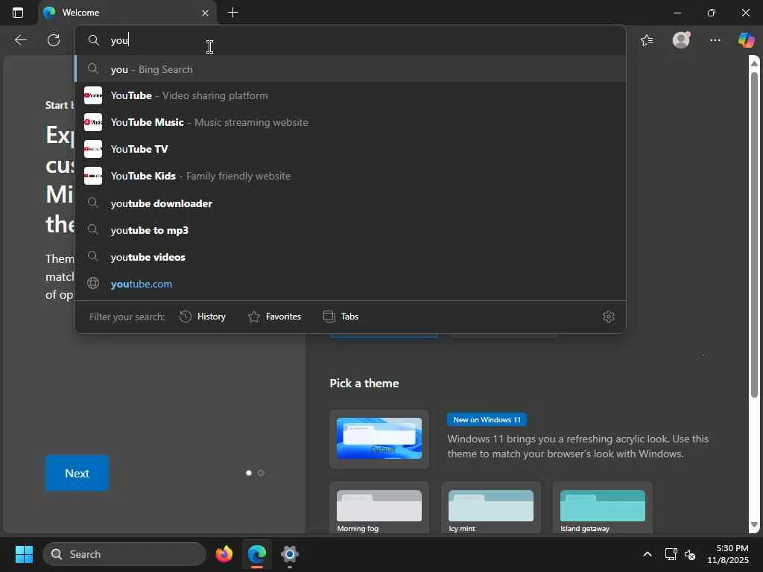Open the profile avatar icon
This screenshot has height=572, width=763.
681,40
